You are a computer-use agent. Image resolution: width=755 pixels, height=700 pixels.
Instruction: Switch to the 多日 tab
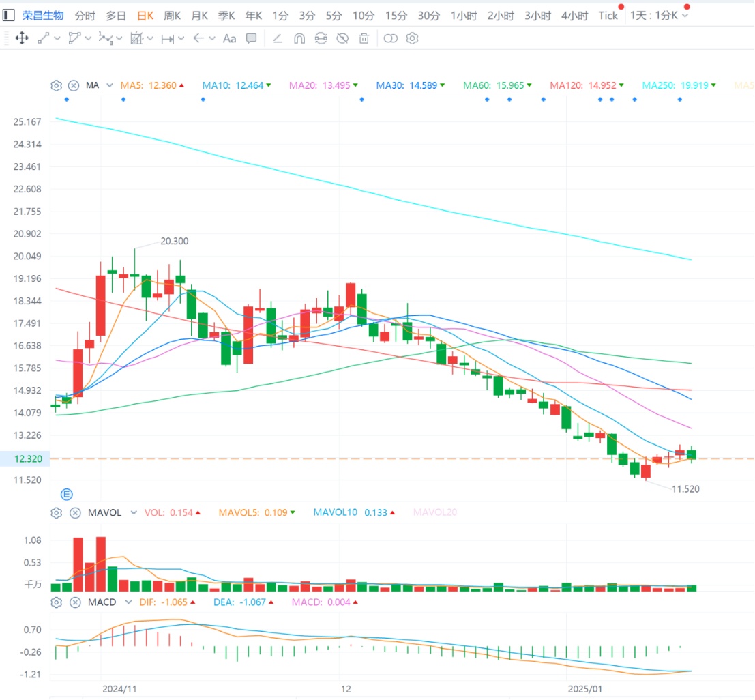116,16
